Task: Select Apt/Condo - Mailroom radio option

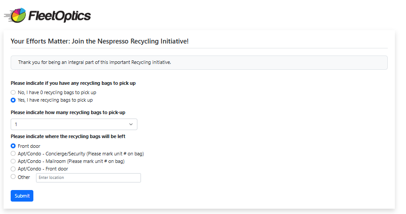Action: click(x=13, y=161)
